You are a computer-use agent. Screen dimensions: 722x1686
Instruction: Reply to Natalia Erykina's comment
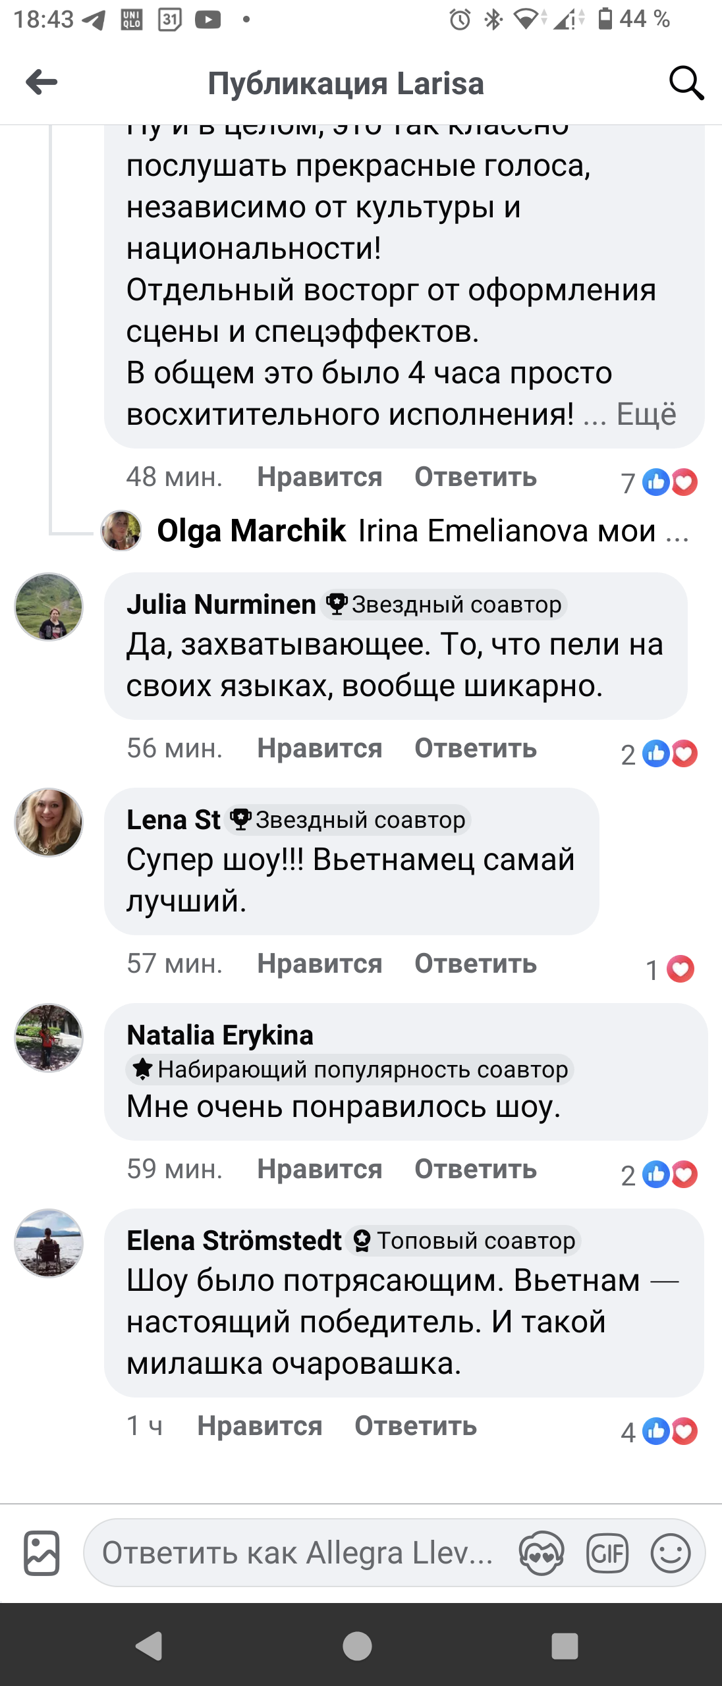475,1170
